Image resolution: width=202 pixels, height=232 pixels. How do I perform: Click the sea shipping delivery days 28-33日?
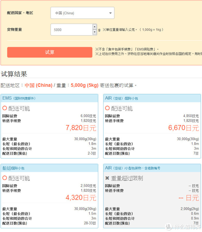(x=90, y=223)
